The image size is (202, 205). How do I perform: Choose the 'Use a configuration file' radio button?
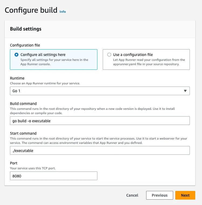[109, 55]
